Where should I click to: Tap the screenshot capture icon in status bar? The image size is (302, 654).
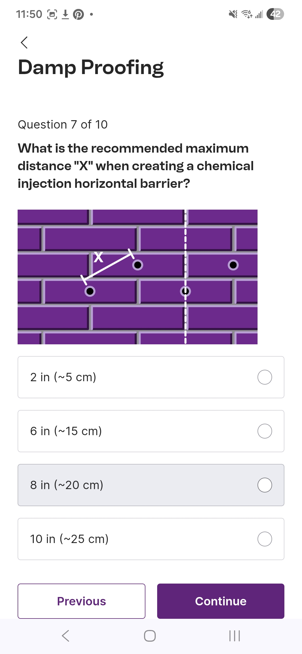52,14
